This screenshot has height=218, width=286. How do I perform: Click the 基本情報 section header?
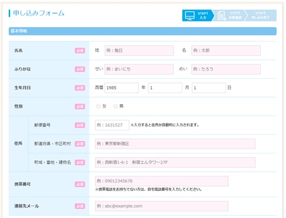(143, 31)
